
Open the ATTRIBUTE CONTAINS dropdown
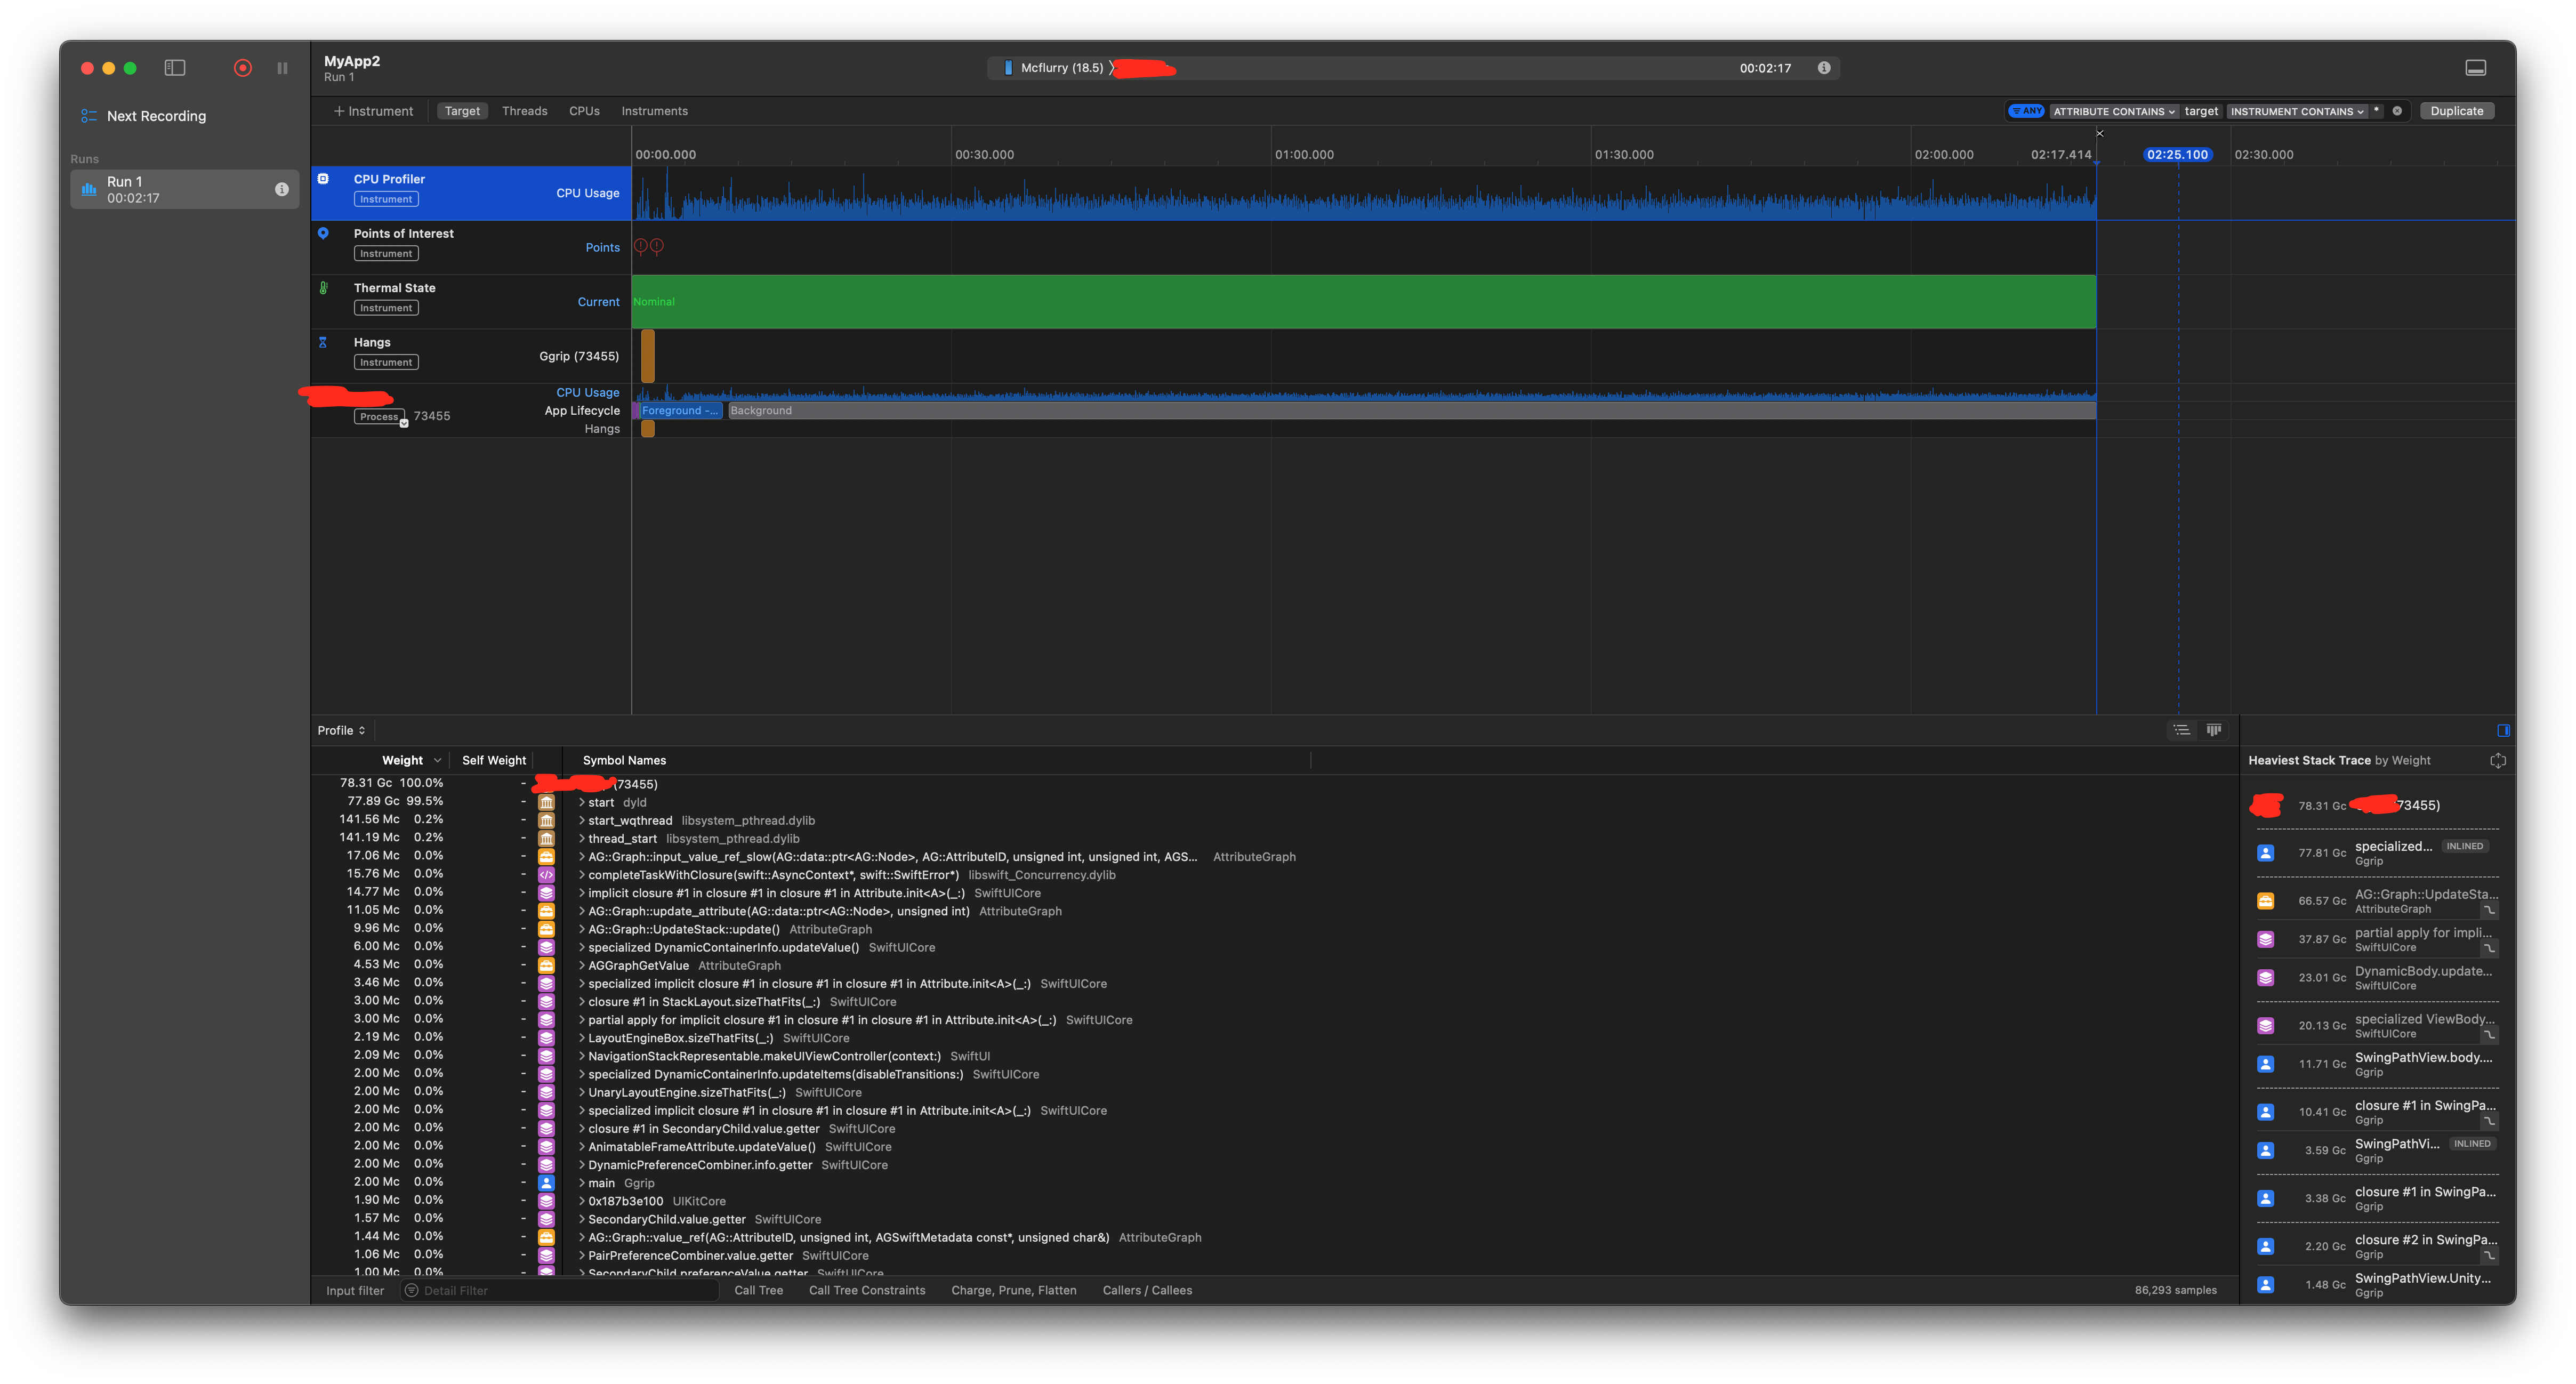[x=2113, y=111]
